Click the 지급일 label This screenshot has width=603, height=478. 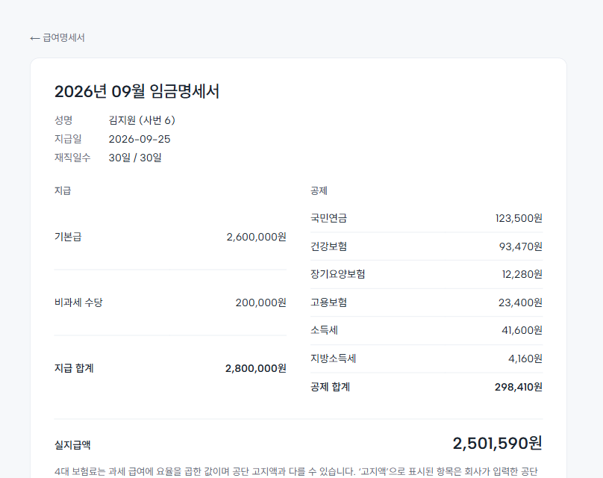pyautogui.click(x=68, y=139)
